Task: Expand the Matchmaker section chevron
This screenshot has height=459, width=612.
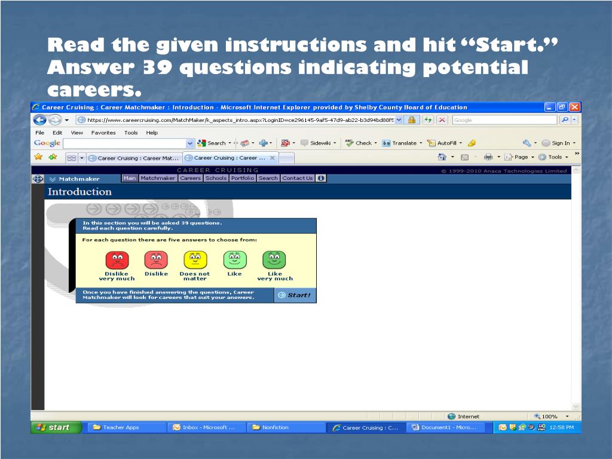Action: tap(53, 179)
